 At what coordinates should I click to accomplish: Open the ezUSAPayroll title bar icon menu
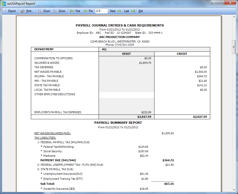4,3
